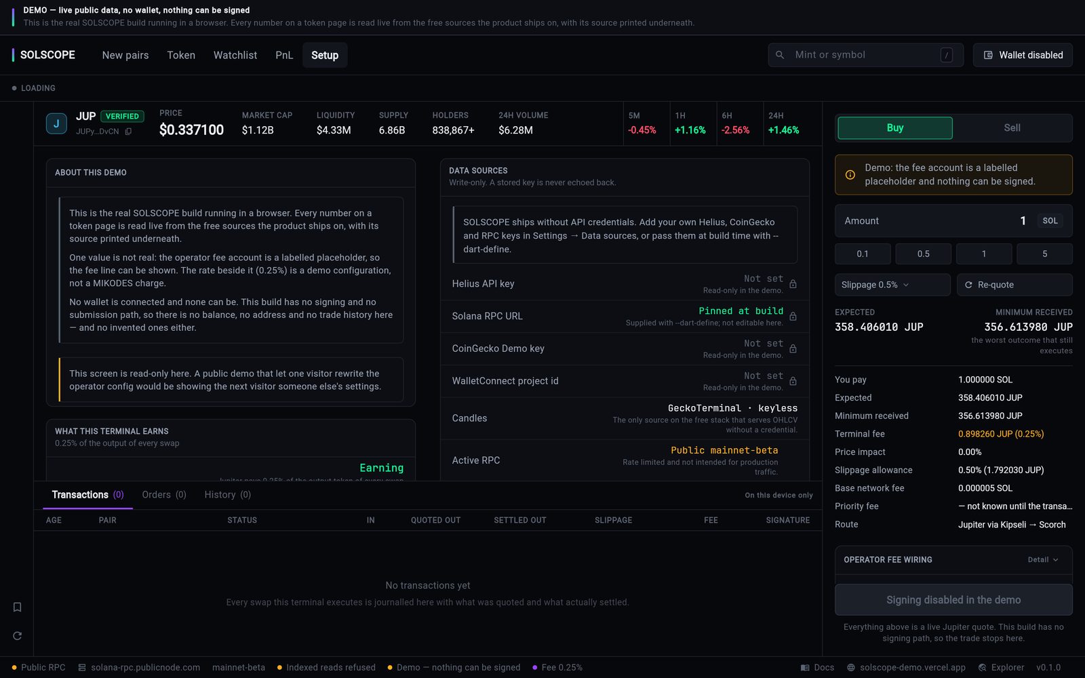Switch the trade panel to Sell
The height and width of the screenshot is (678, 1085).
pyautogui.click(x=1012, y=128)
